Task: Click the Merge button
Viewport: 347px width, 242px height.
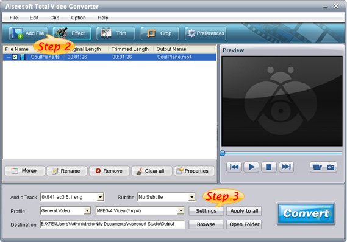Action: coord(24,171)
